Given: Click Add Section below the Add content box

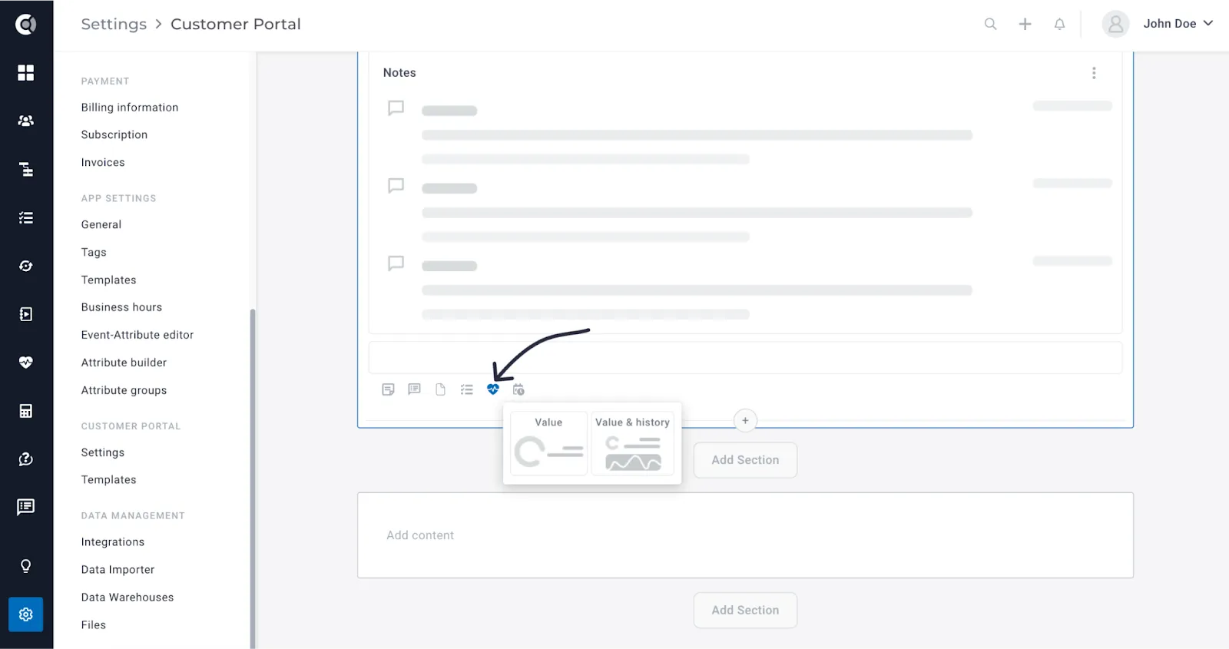Looking at the screenshot, I should (745, 611).
